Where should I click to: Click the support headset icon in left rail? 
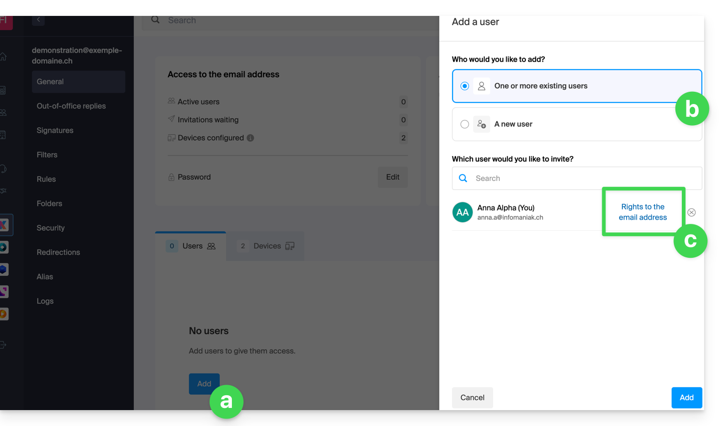[x=3, y=169]
